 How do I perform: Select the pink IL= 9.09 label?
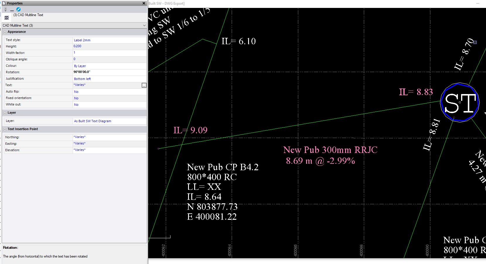coord(190,130)
